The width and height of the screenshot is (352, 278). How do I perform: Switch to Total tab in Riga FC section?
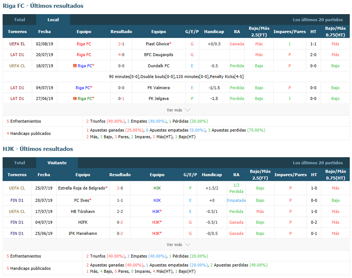click(19, 20)
